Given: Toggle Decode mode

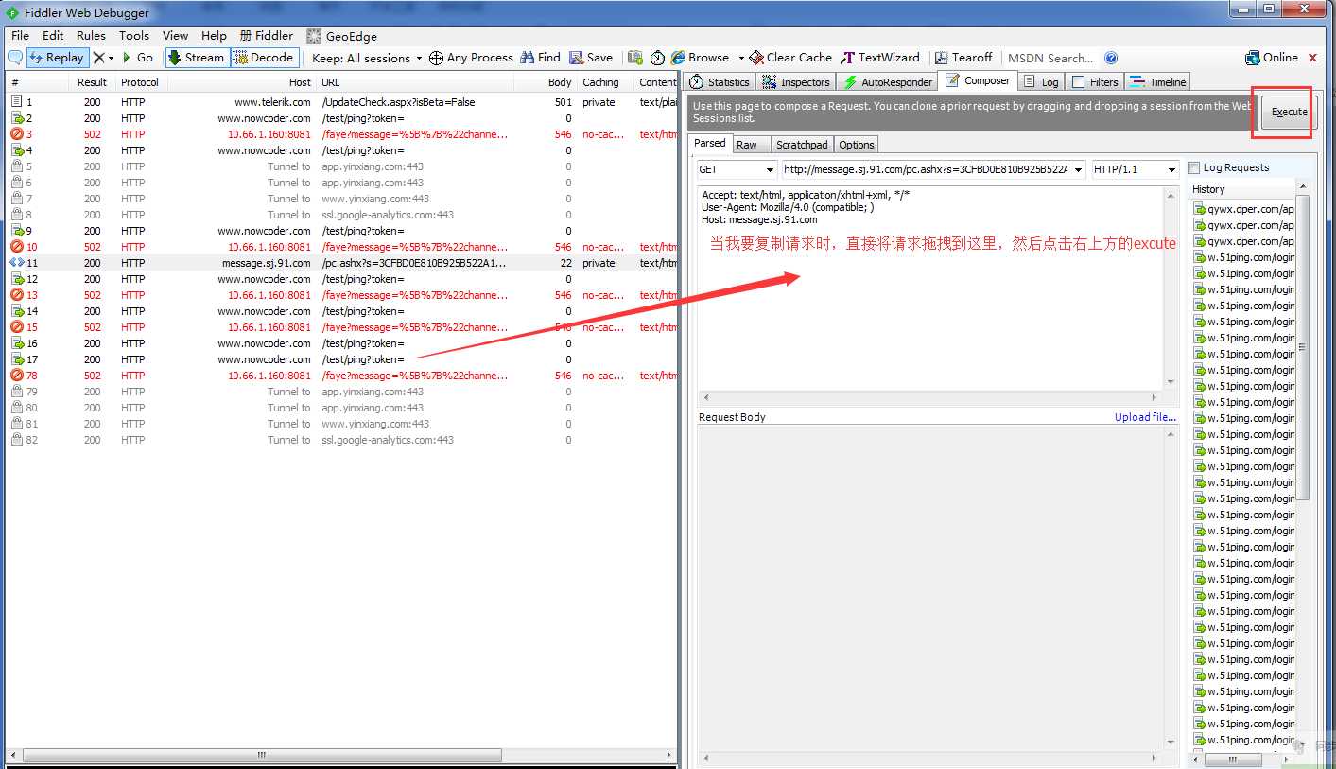Looking at the screenshot, I should [265, 58].
